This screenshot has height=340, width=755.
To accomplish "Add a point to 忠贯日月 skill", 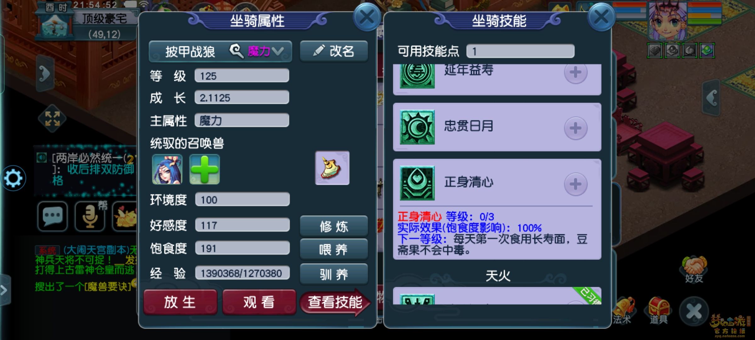I will click(x=575, y=128).
